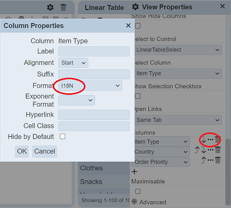Delete the Item Type column
This screenshot has width=231, height=208.
click(x=217, y=140)
